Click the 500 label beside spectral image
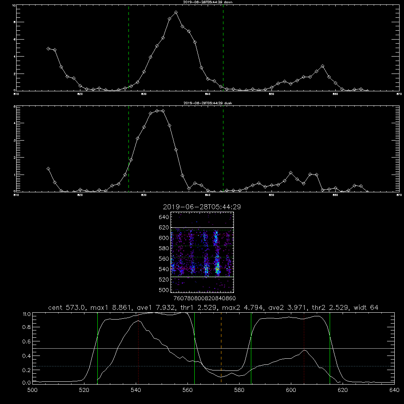This screenshot has width=404, height=404. [x=164, y=290]
